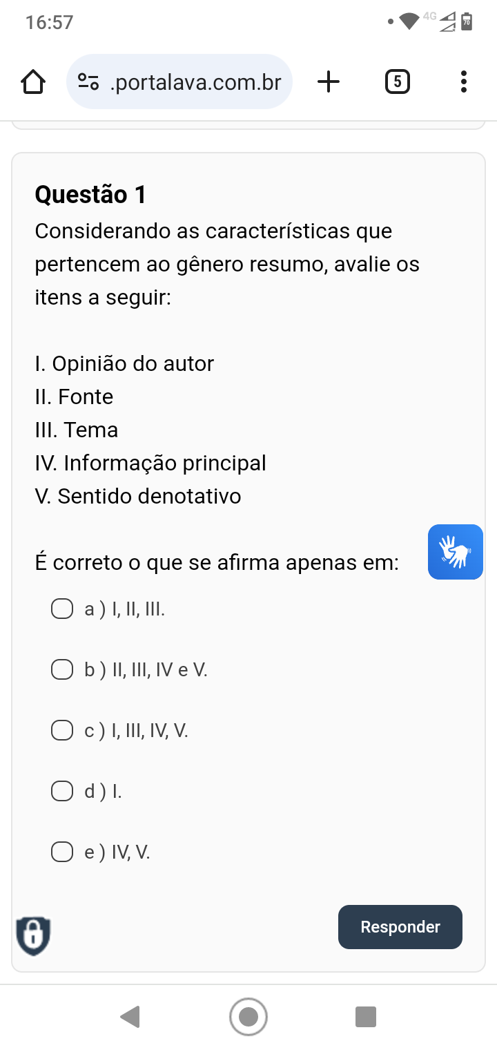The width and height of the screenshot is (497, 1050).
Task: Select option e) IV, V.
Action: [x=62, y=852]
